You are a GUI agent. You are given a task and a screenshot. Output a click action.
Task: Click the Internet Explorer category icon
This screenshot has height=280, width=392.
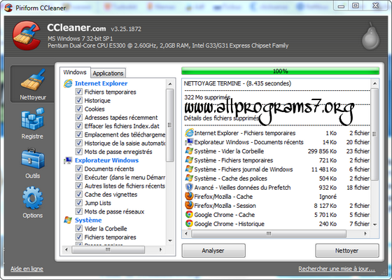68,83
